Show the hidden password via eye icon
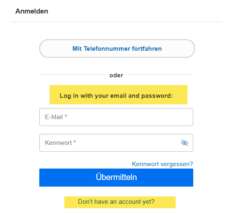Viewport: 235px width, 214px height. click(x=185, y=142)
